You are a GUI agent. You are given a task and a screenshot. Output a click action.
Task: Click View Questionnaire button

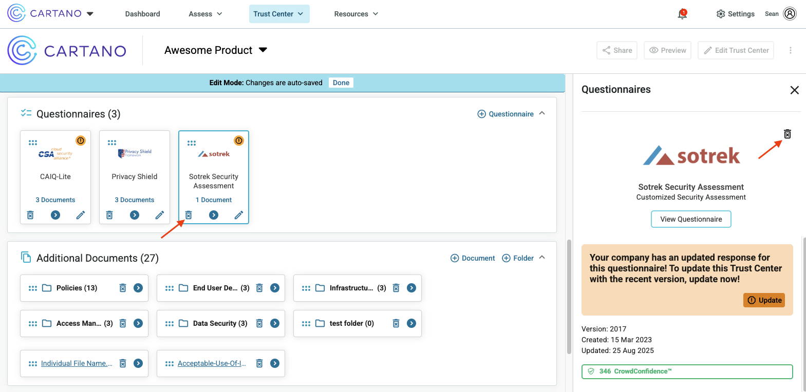point(691,219)
